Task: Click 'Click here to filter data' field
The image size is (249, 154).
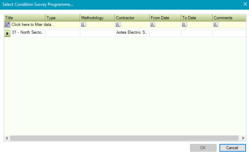Action: (x=33, y=25)
